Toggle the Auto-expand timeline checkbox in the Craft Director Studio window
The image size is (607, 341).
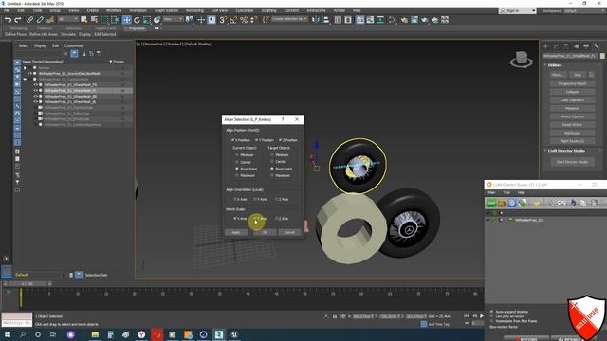click(491, 312)
